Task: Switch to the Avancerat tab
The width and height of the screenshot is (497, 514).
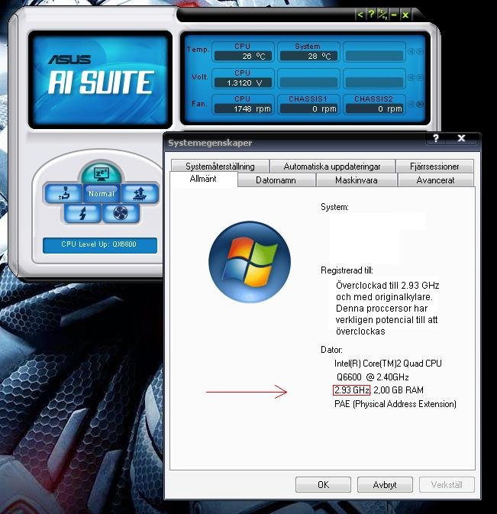Action: [x=435, y=180]
